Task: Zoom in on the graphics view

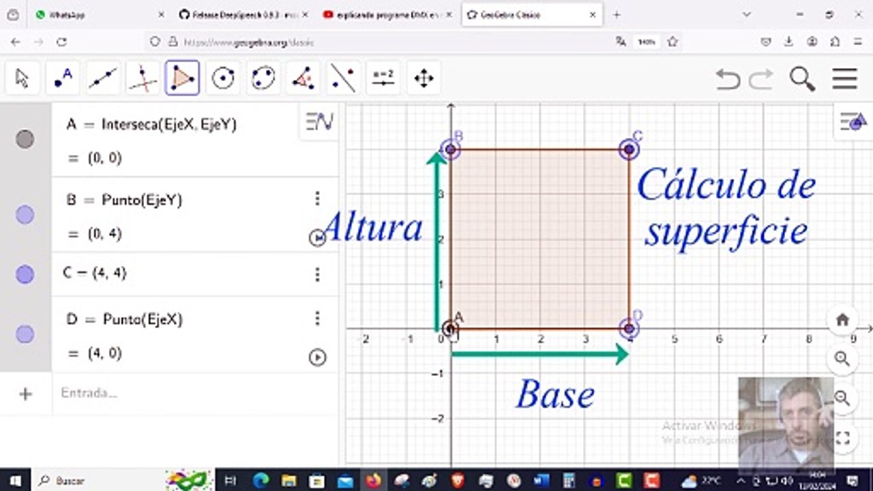Action: (x=842, y=359)
